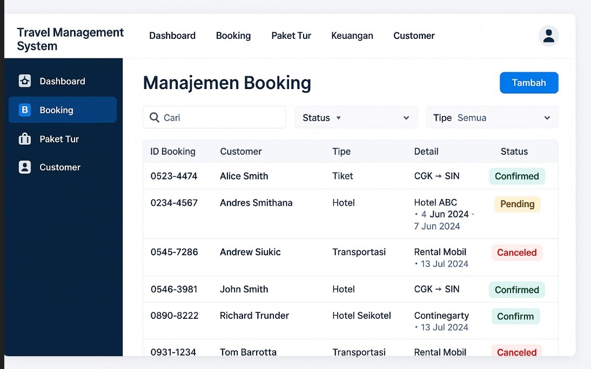Click customer name Andres Smithana

256,203
